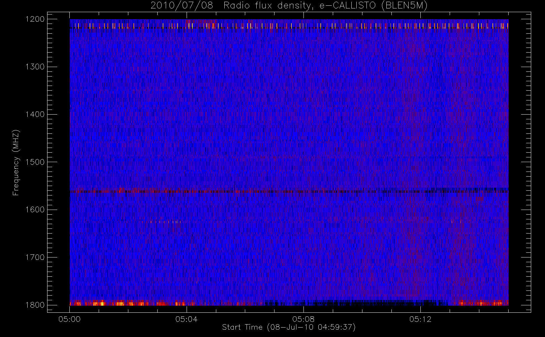Click the 1400 frequency tick label
This screenshot has width=545, height=337.
point(35,114)
